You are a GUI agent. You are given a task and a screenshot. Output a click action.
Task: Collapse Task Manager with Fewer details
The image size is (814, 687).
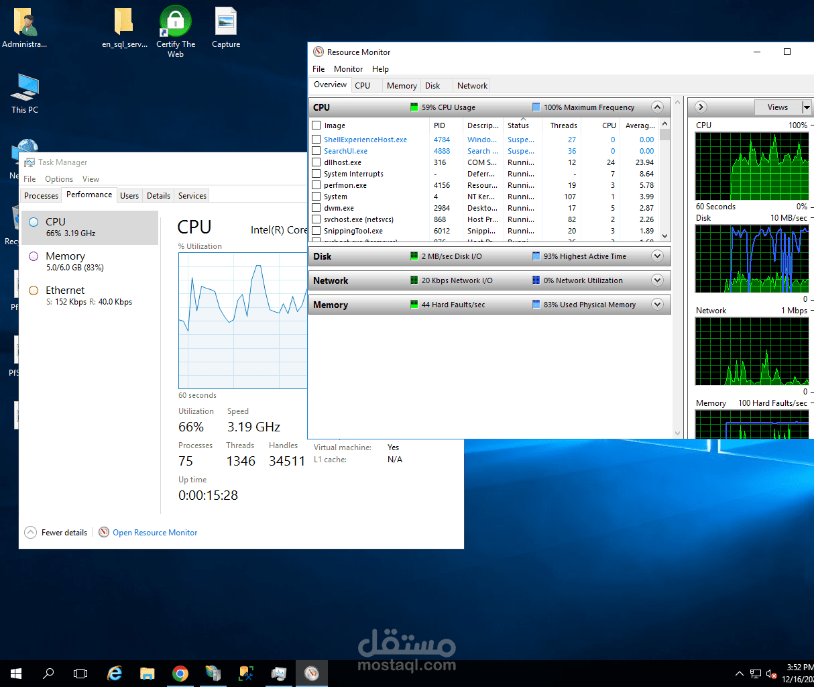[x=56, y=533]
